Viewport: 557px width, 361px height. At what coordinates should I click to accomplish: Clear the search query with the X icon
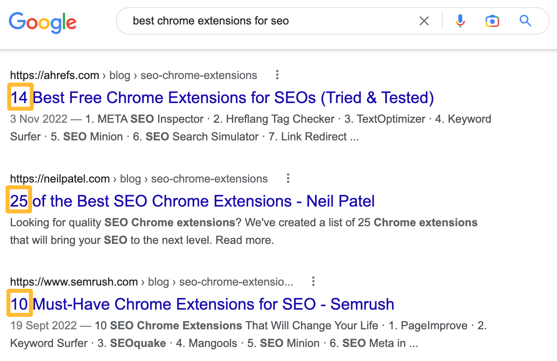[x=424, y=20]
